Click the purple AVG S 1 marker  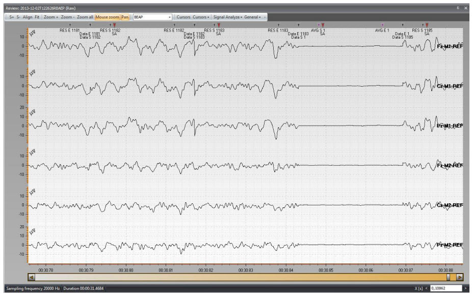pos(319,25)
